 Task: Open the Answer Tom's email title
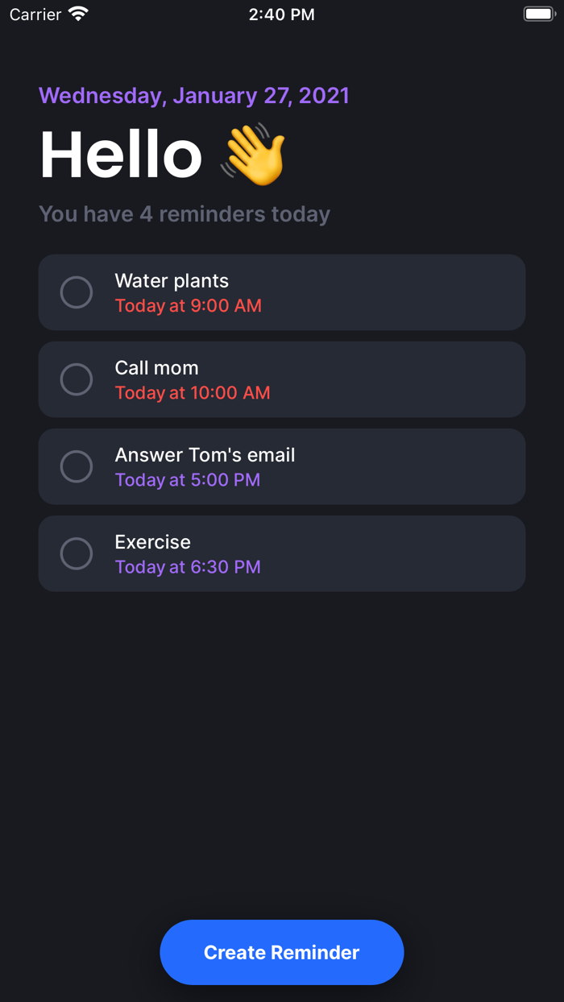tap(205, 455)
